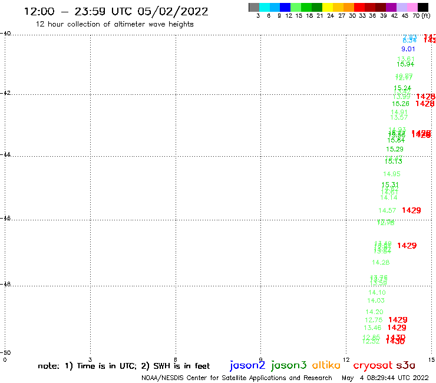This screenshot has width=436, height=383.
Task: Click the subtitle '12 hour collection of altimeter wave heights'
Action: point(114,24)
